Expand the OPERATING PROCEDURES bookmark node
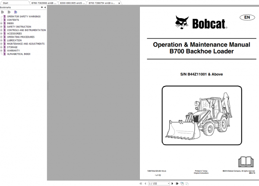This screenshot has height=186, width=259. [x=1, y=37]
